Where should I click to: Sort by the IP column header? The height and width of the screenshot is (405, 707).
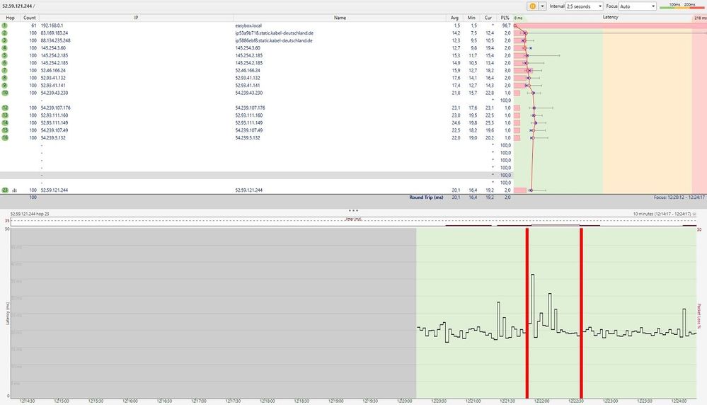pyautogui.click(x=136, y=18)
